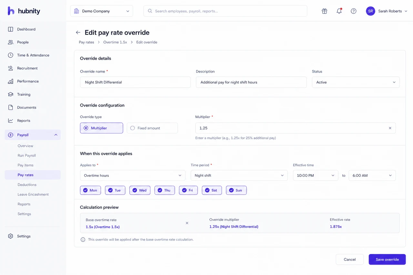Open Payroll Reports submenu item
Image resolution: width=413 pixels, height=275 pixels.
point(24,204)
